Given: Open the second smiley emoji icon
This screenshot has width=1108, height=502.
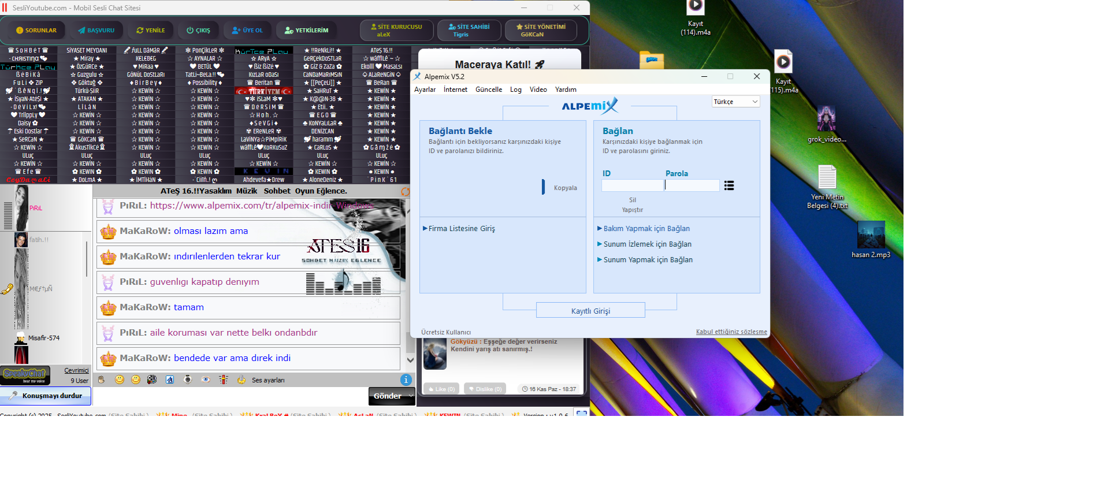Looking at the screenshot, I should 136,380.
